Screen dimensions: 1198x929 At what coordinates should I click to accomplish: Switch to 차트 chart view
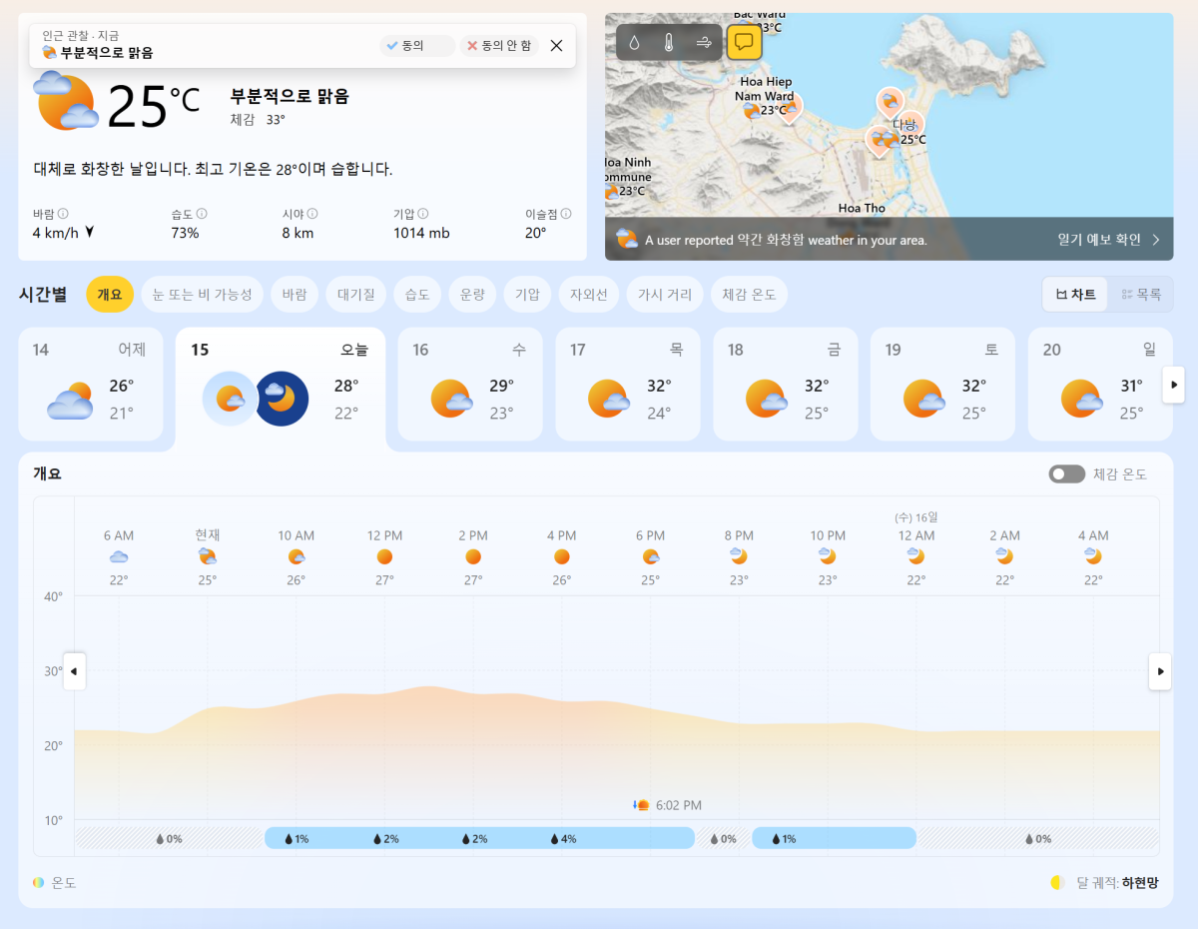point(1075,295)
